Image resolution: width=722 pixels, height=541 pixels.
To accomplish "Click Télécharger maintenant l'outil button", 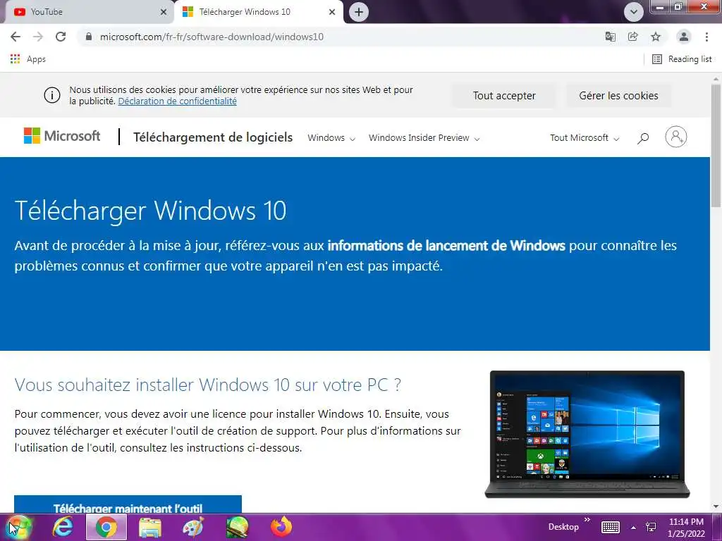I will pyautogui.click(x=128, y=504).
